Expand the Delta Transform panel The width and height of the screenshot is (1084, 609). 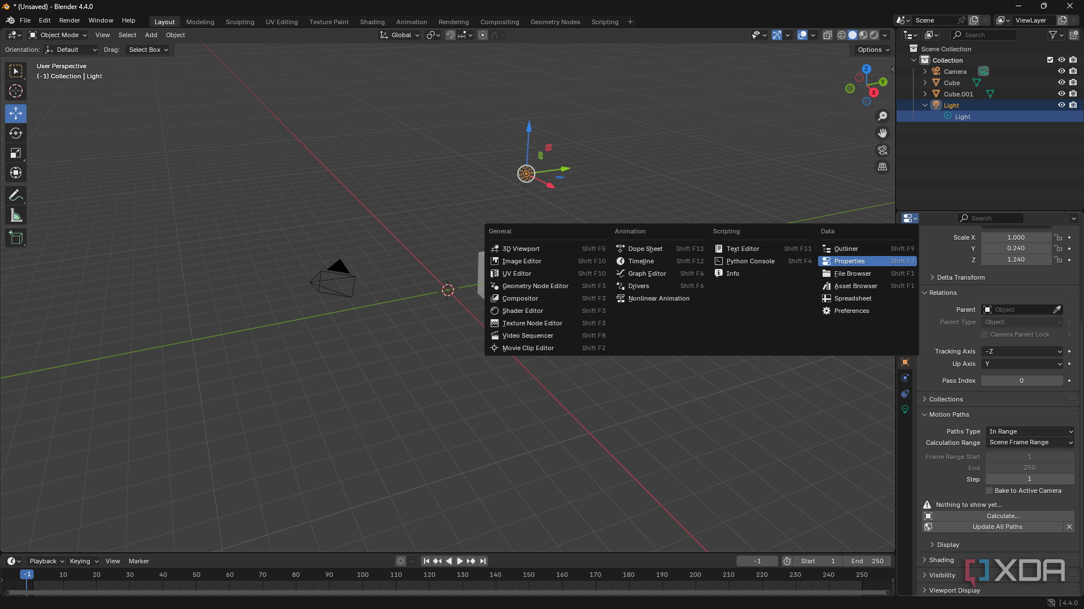point(960,277)
